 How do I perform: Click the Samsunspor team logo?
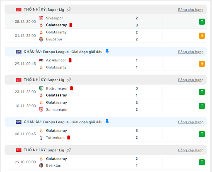[41, 109]
